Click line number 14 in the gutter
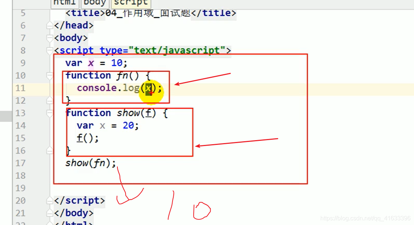 (x=20, y=126)
